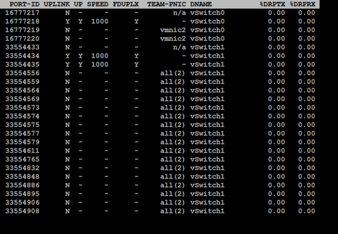Click port ID 33554765
Viewport: 338px width, 234px height.
pos(23,160)
